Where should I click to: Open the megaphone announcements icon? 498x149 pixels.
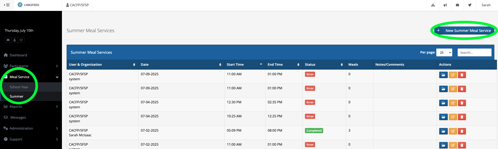tap(445, 5)
